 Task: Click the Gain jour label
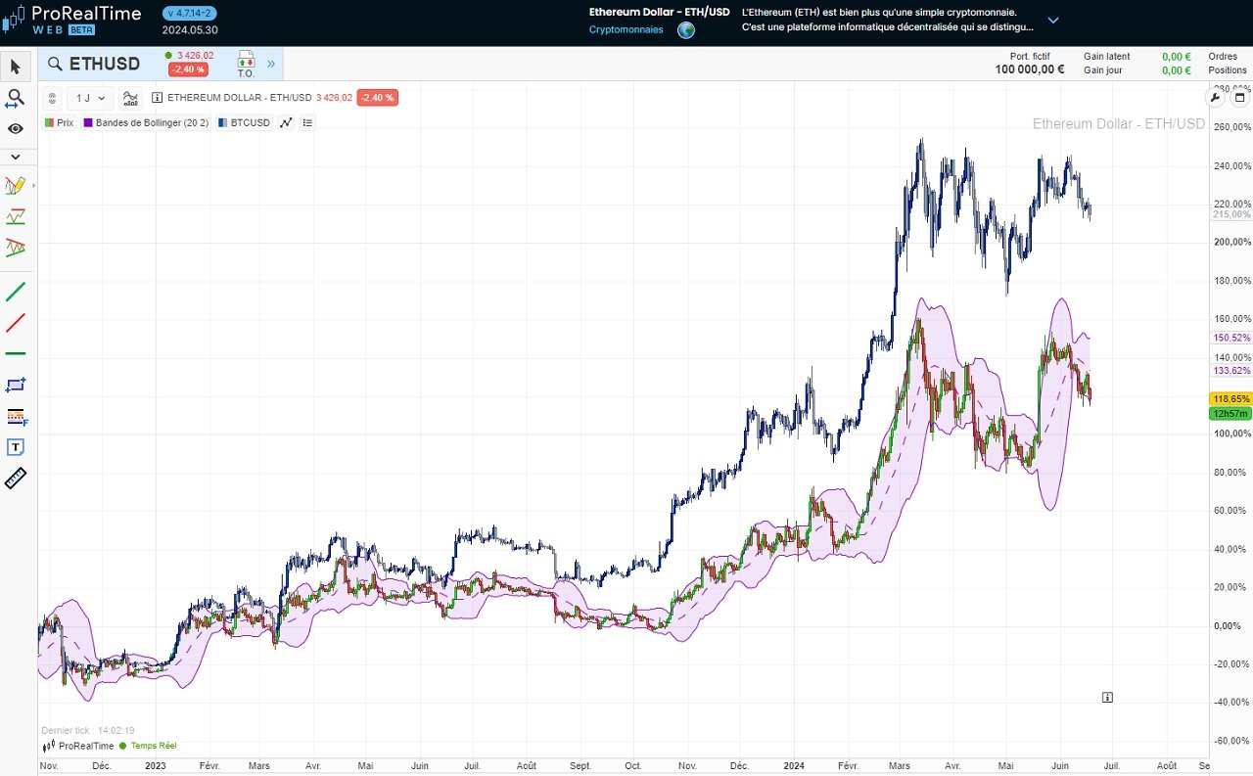point(1102,70)
